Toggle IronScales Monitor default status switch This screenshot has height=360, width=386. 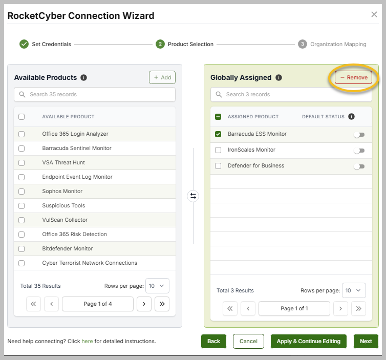click(x=359, y=151)
